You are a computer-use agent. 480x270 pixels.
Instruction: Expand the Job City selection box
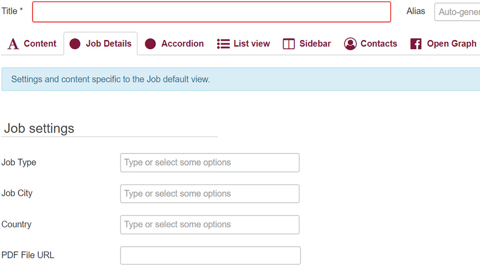pos(210,194)
